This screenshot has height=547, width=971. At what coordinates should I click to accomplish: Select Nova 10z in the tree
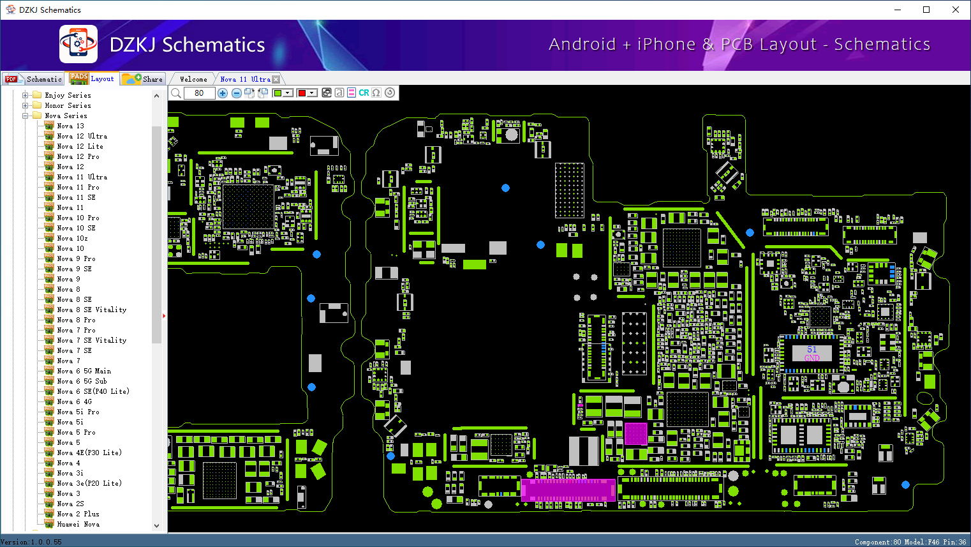point(72,238)
